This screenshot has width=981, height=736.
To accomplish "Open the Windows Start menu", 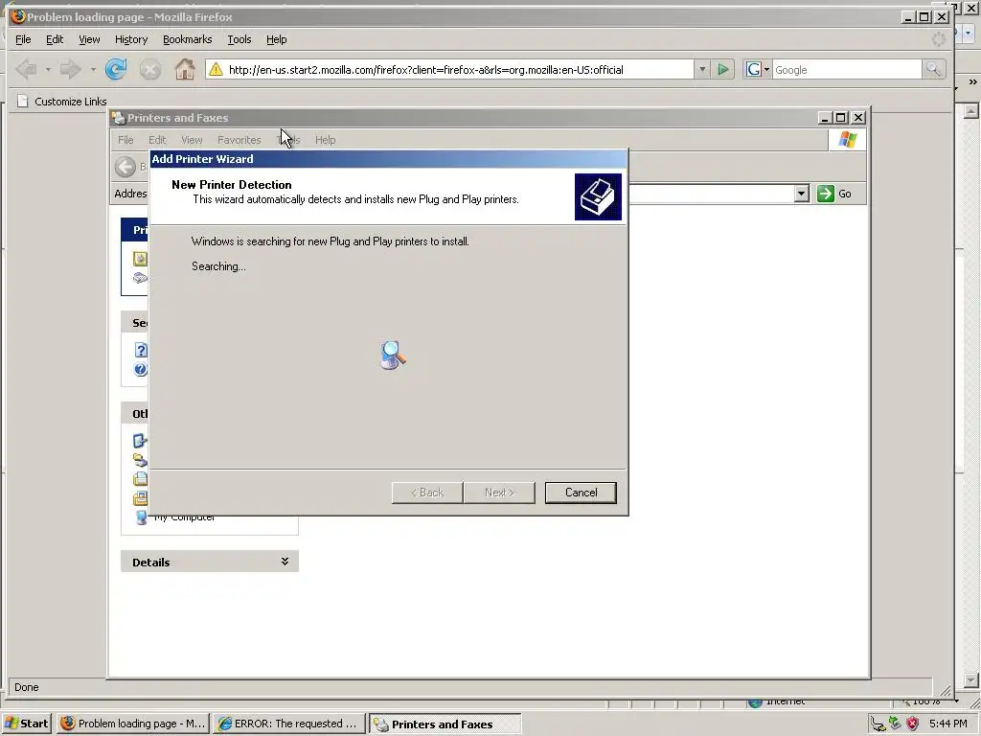I will pyautogui.click(x=27, y=724).
